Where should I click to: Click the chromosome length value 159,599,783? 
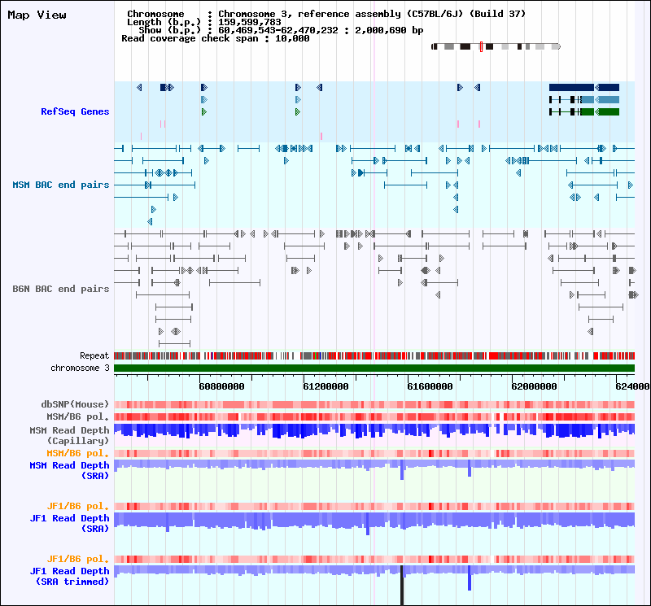[x=250, y=22]
